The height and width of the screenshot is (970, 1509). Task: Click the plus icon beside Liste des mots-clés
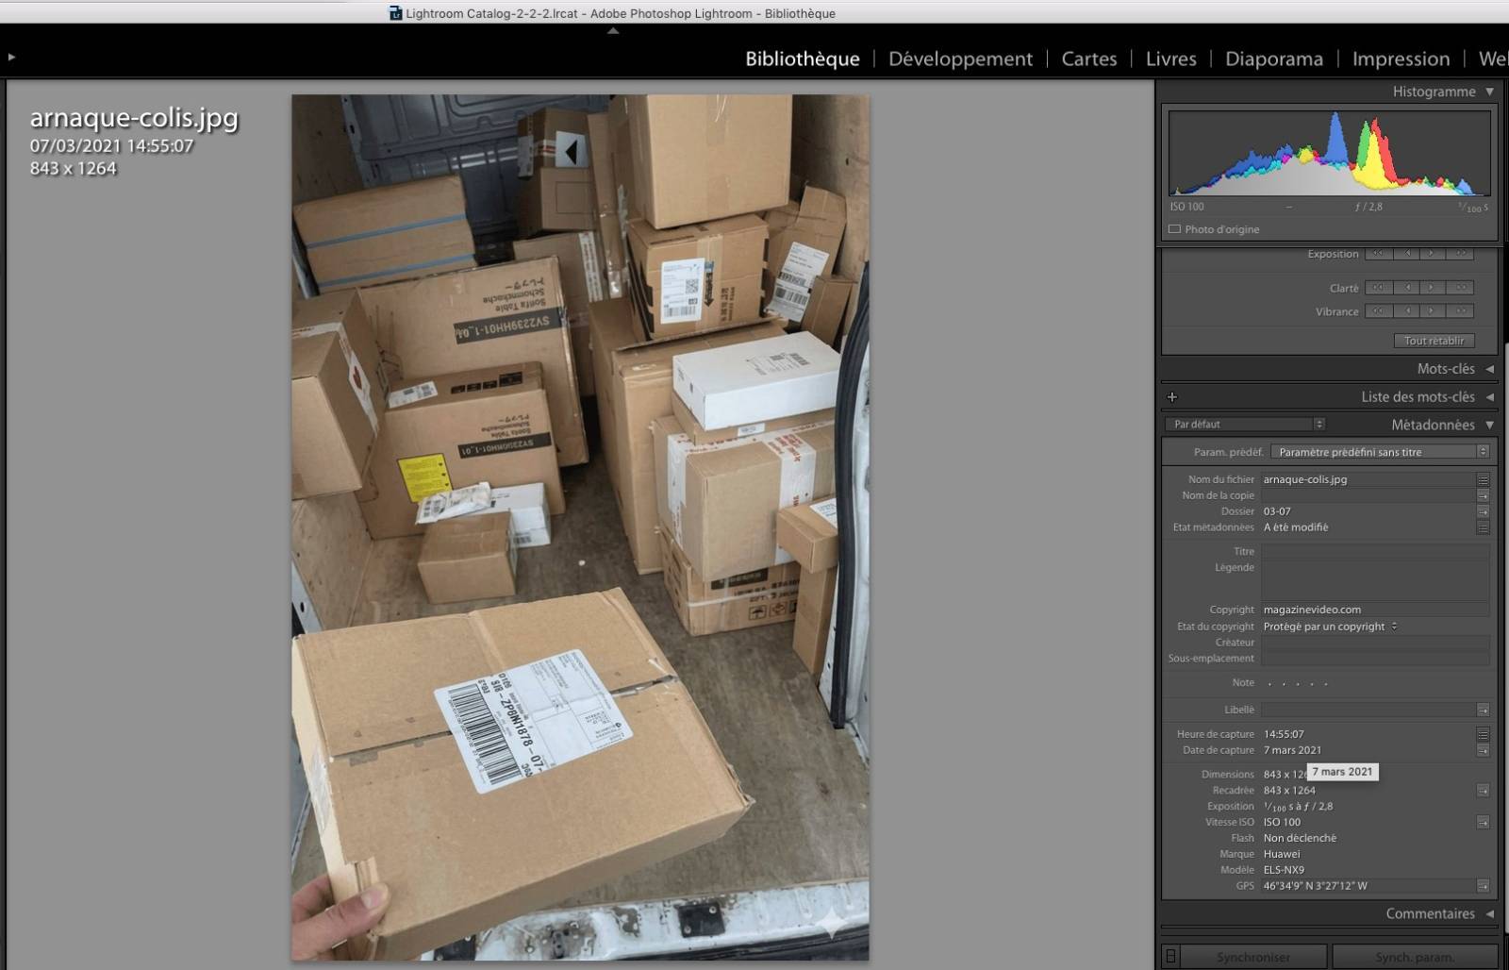click(x=1172, y=397)
